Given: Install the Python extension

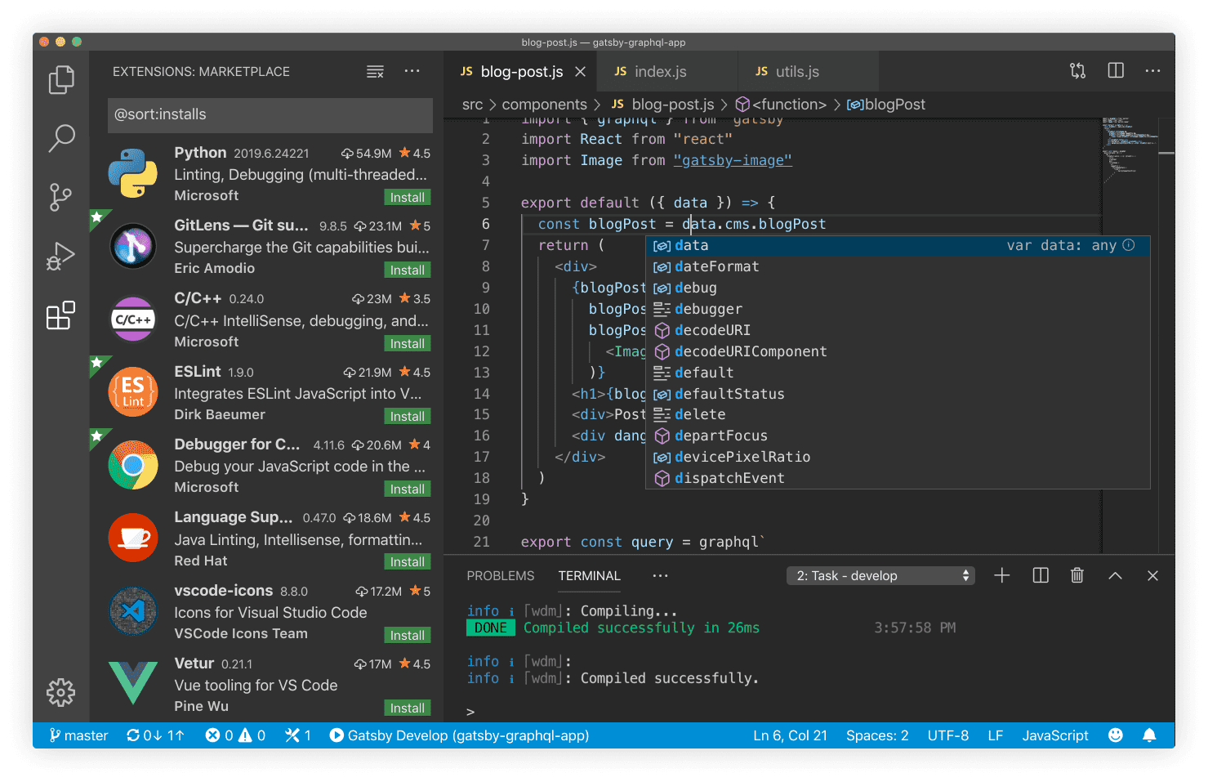Looking at the screenshot, I should [x=407, y=198].
